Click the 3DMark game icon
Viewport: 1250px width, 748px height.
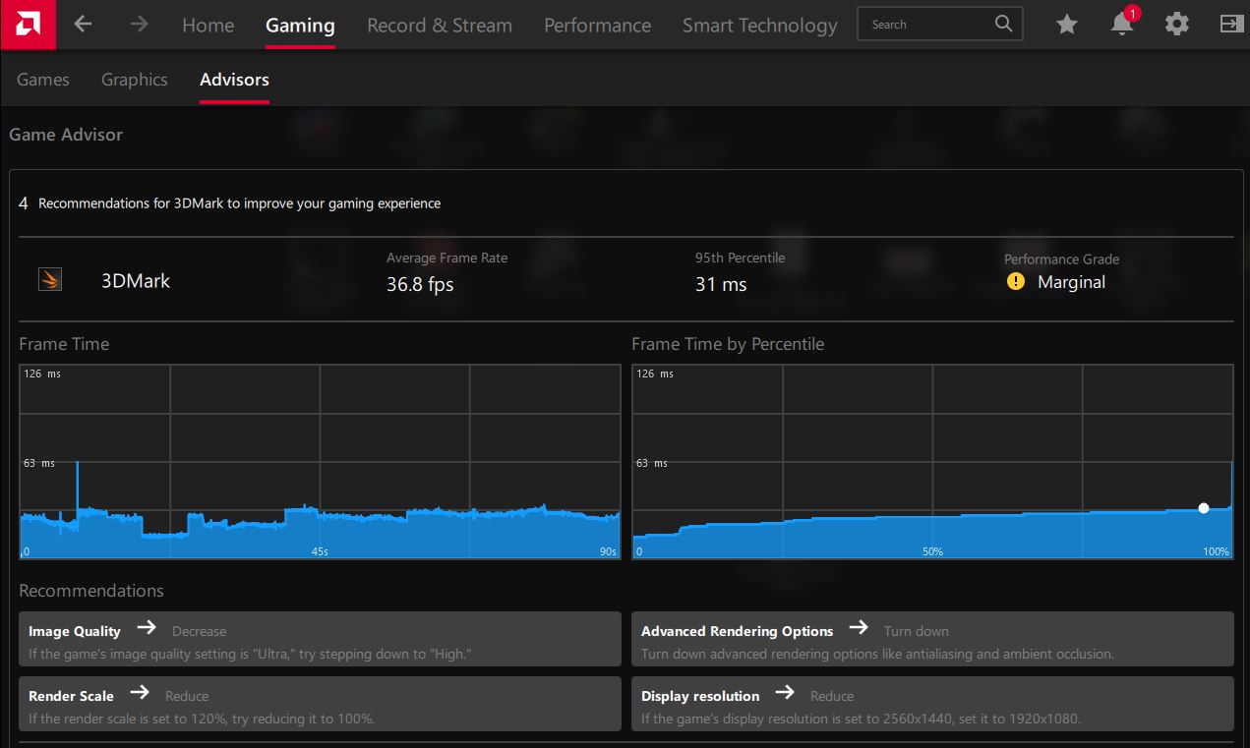tap(50, 280)
